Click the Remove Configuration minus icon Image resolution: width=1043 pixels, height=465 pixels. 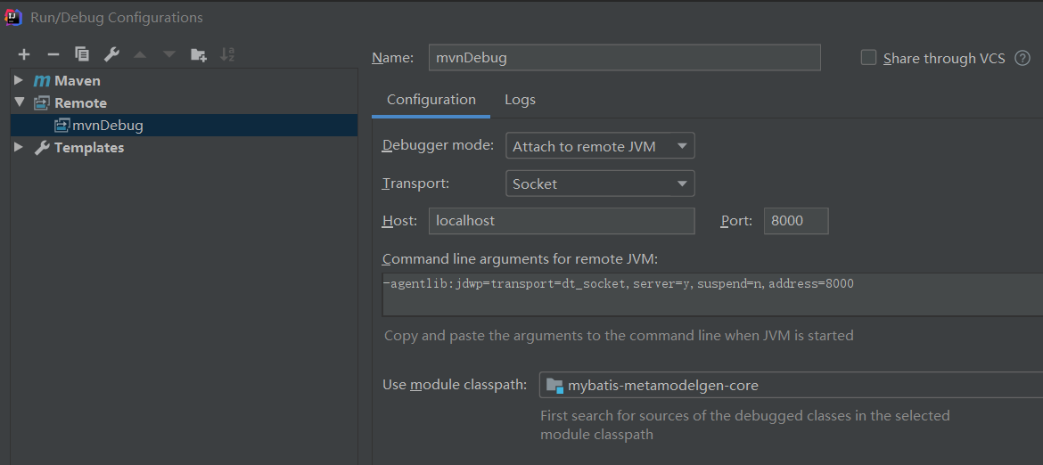(53, 55)
